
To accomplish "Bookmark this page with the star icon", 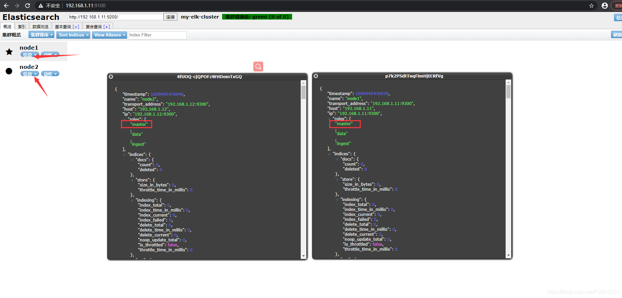I will click(x=591, y=6).
